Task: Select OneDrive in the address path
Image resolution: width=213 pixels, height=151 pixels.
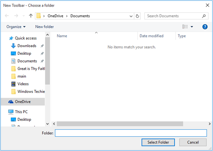Action: pyautogui.click(x=55, y=16)
